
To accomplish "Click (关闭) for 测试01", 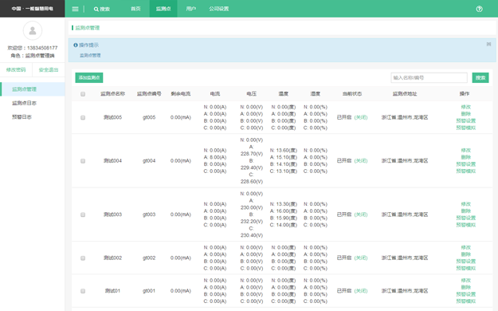I will (361, 290).
